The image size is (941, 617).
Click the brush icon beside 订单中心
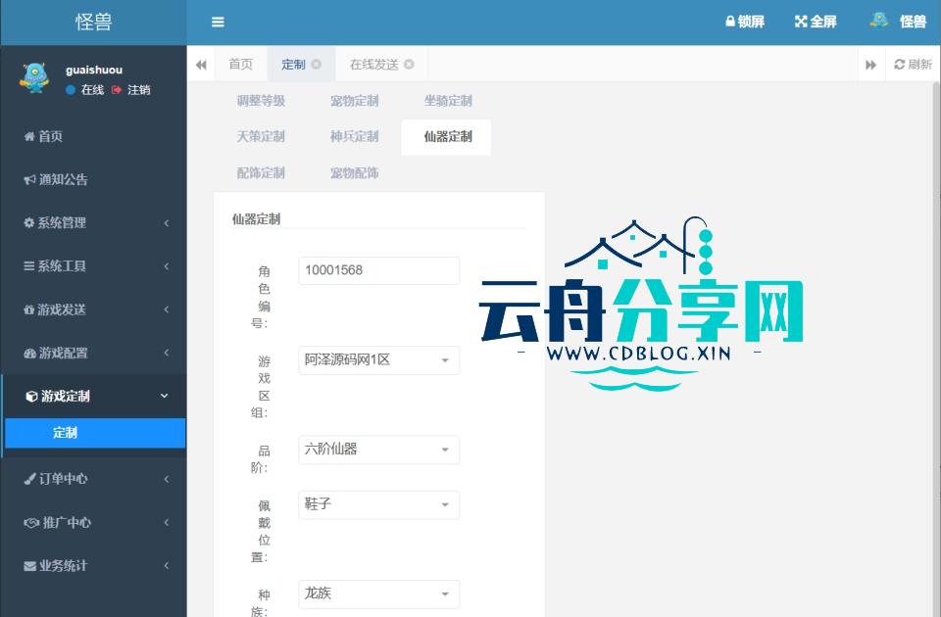(x=29, y=479)
